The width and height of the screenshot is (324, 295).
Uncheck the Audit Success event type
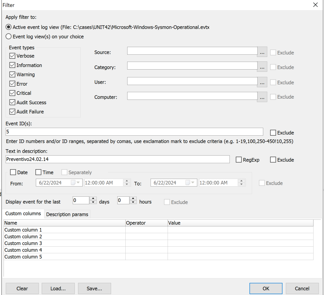click(12, 102)
